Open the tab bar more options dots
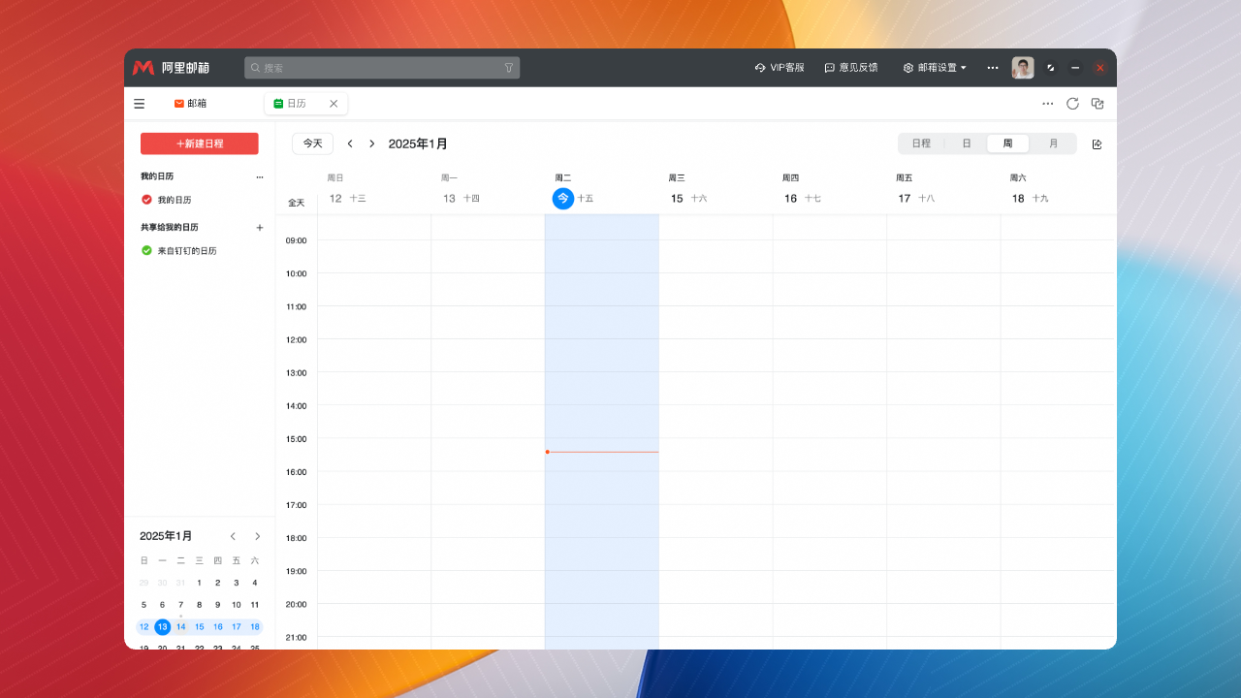Screen dimensions: 1241x698 pos(1048,104)
